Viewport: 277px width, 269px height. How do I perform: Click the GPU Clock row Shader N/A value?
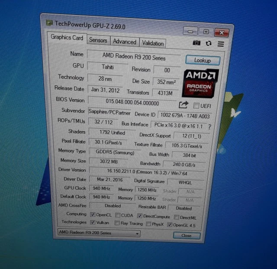coord(190,191)
